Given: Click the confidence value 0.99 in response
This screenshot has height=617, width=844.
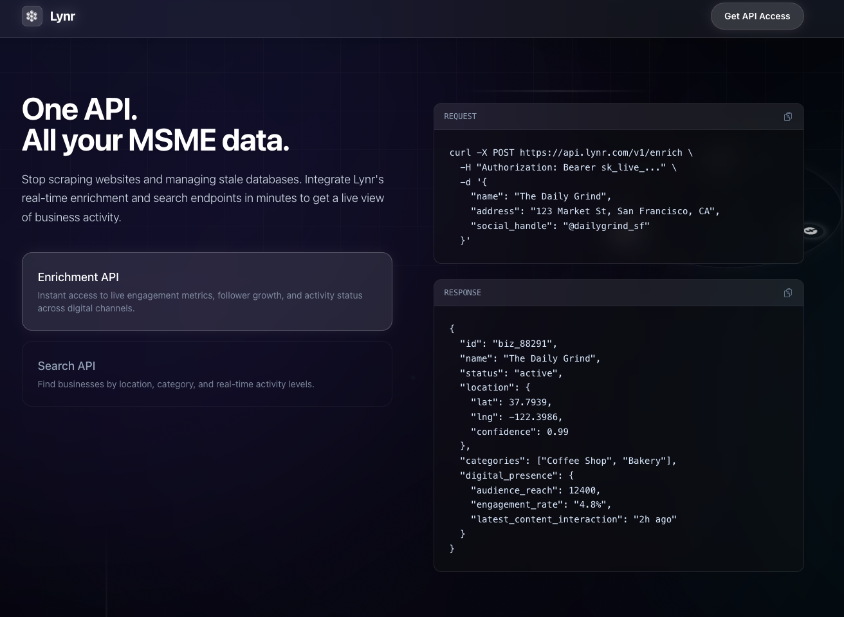Looking at the screenshot, I should [557, 432].
